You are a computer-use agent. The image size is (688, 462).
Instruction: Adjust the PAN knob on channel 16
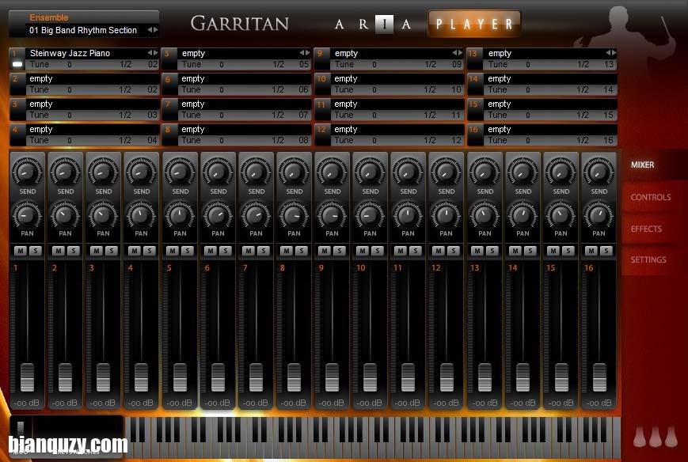[599, 214]
